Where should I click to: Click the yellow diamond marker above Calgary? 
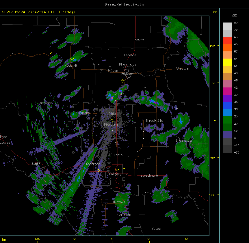point(117,170)
